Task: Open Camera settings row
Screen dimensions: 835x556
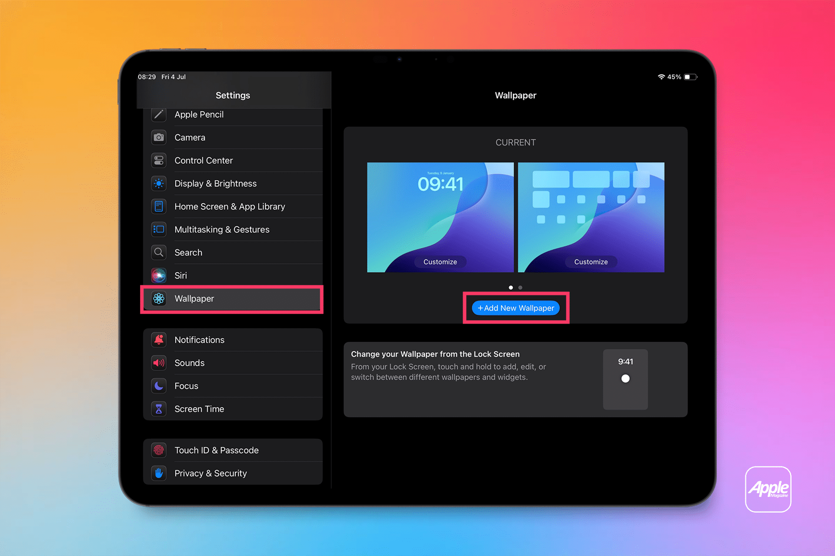Action: pos(233,137)
